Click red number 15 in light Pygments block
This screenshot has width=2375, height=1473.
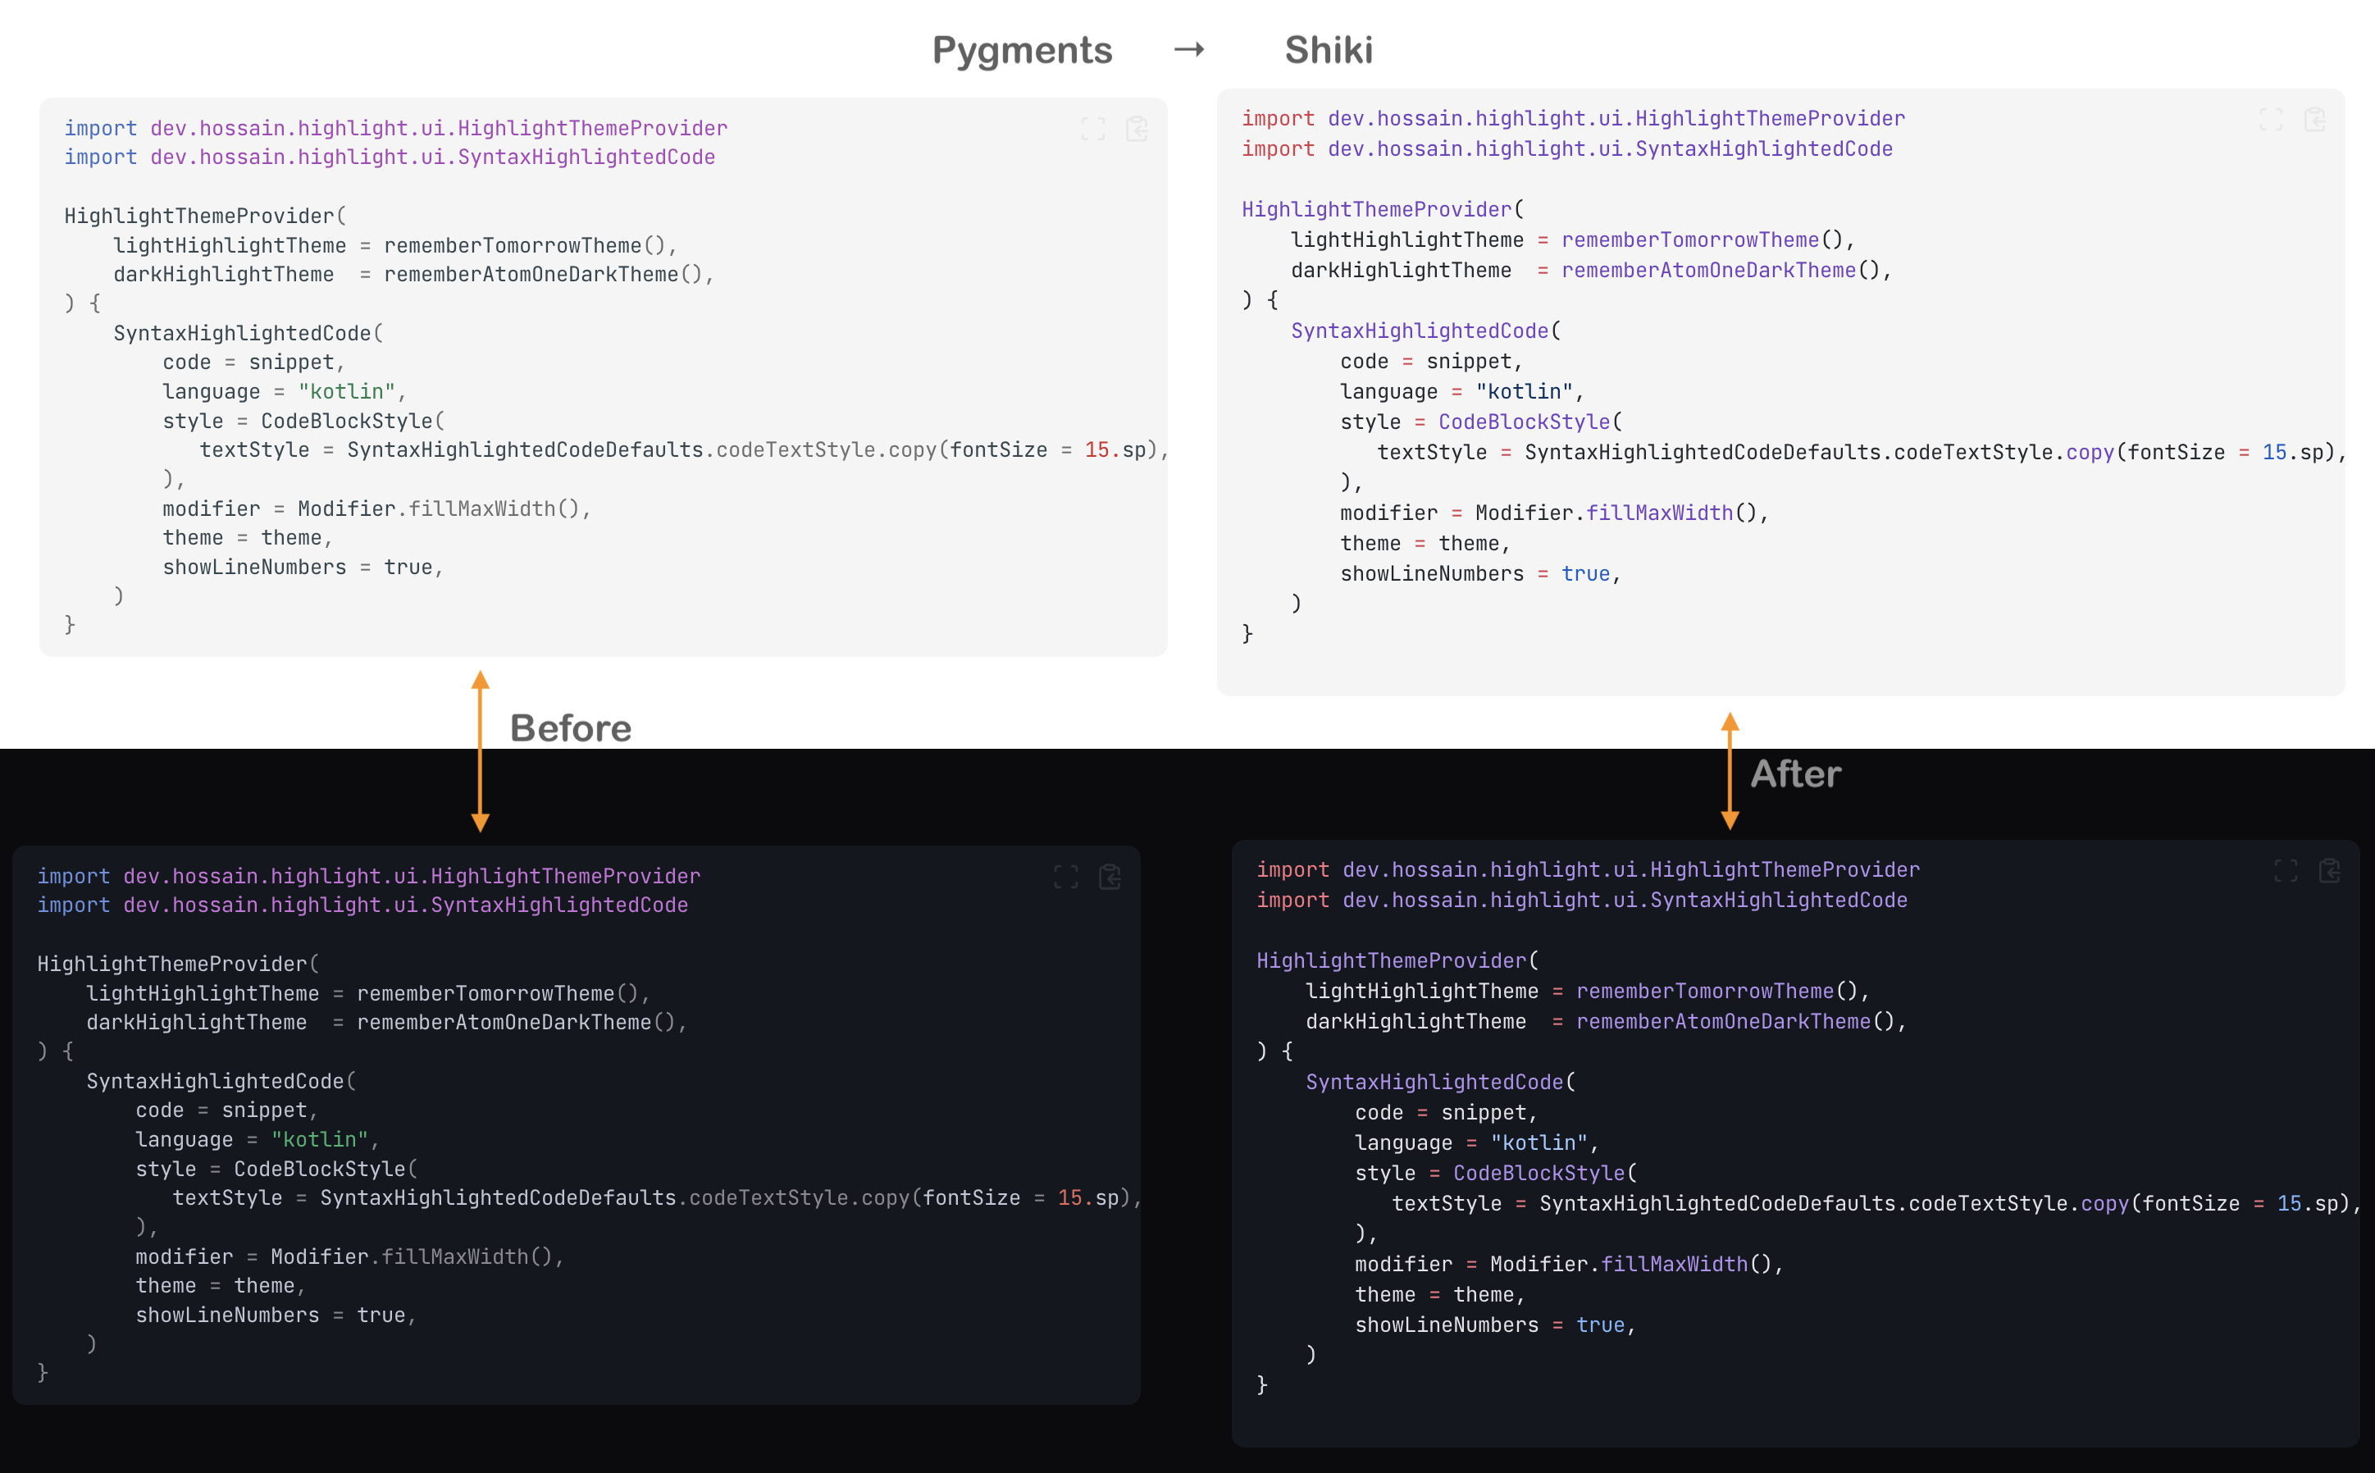click(x=1097, y=450)
